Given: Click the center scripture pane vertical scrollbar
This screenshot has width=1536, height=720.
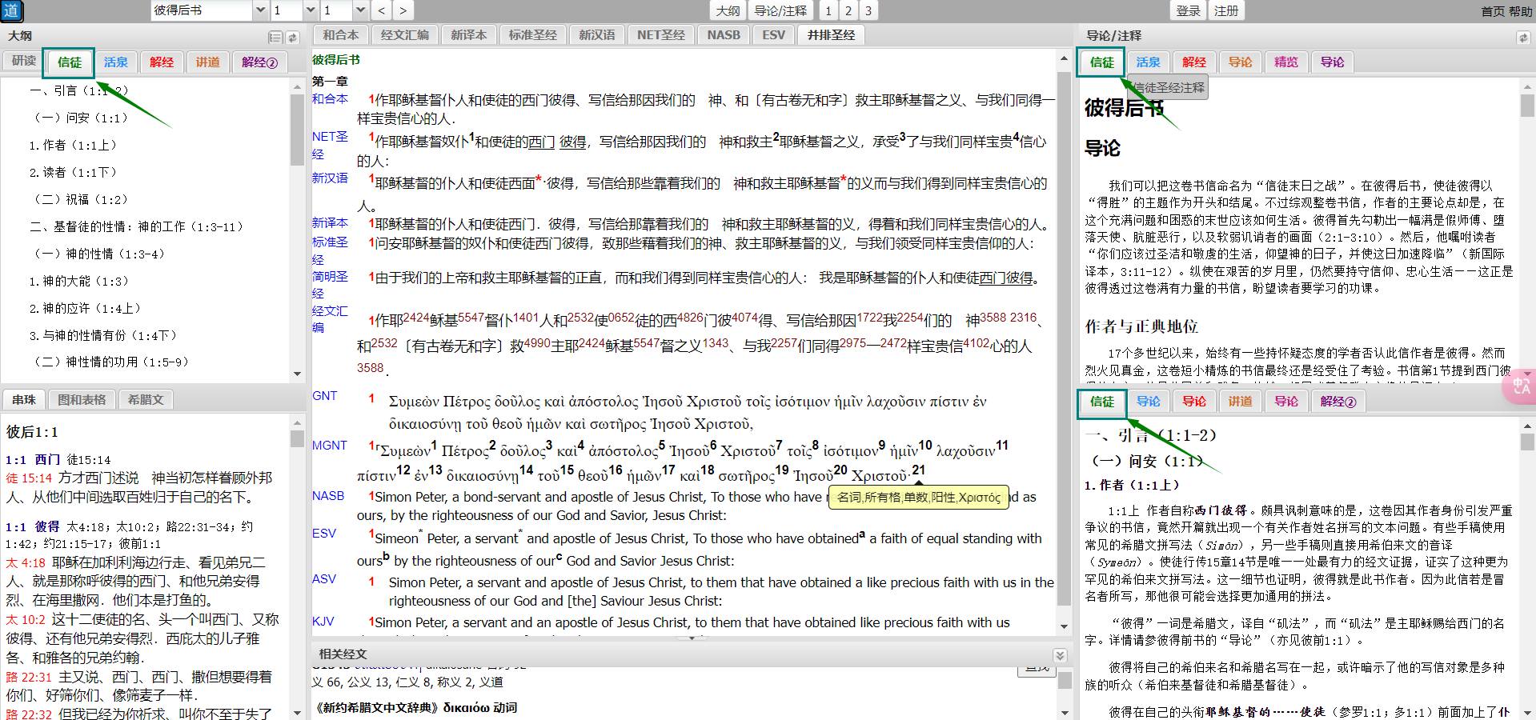Looking at the screenshot, I should (1064, 336).
